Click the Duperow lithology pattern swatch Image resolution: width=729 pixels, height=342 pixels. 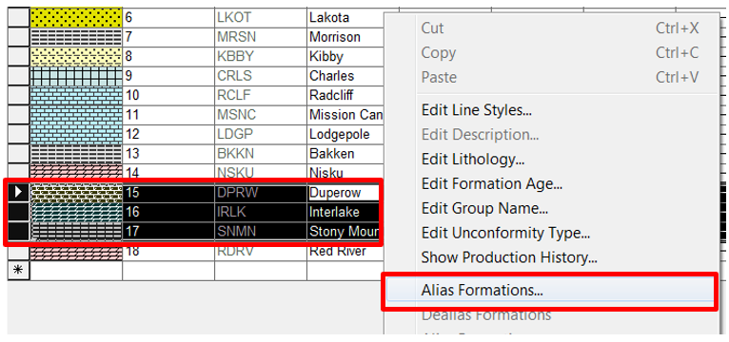click(x=76, y=193)
